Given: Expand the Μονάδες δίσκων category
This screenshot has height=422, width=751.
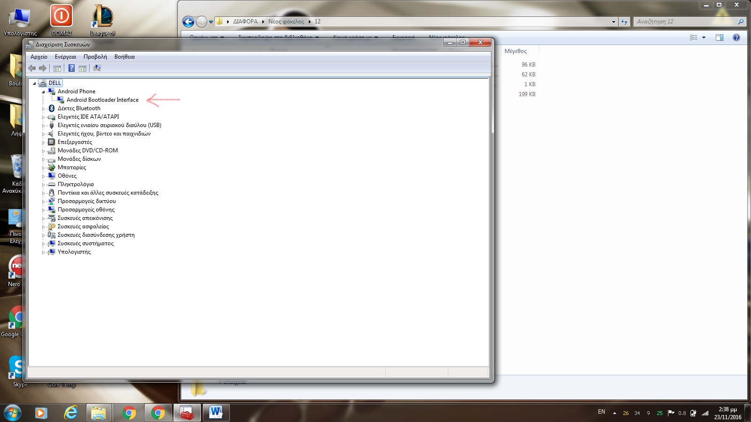Looking at the screenshot, I should tap(43, 159).
